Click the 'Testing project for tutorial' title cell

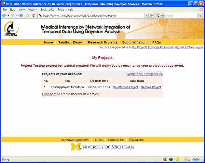68,87
